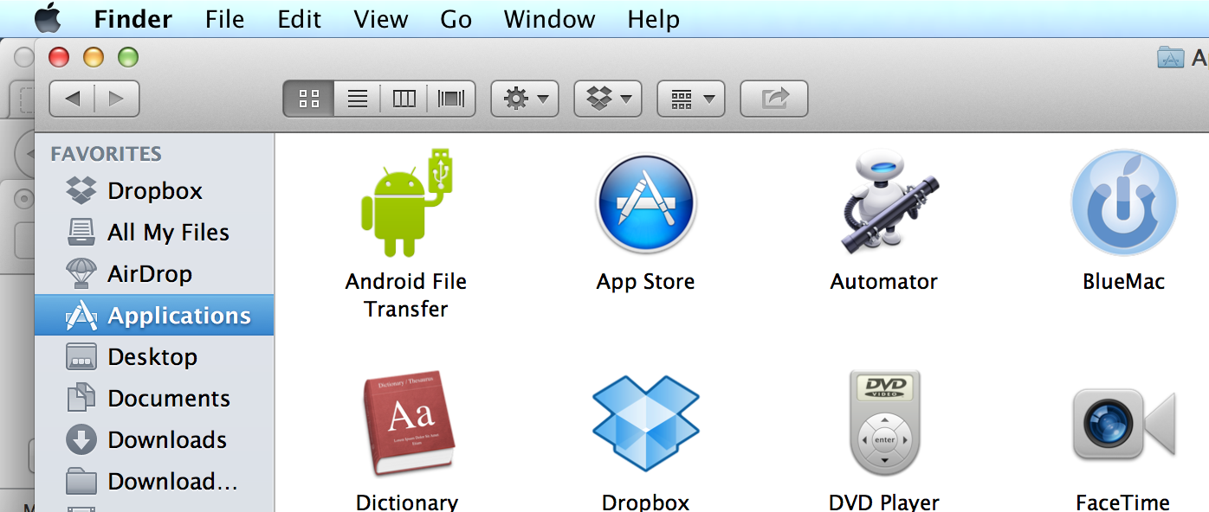Click the folder proxy icon in the title bar

pos(1171,57)
